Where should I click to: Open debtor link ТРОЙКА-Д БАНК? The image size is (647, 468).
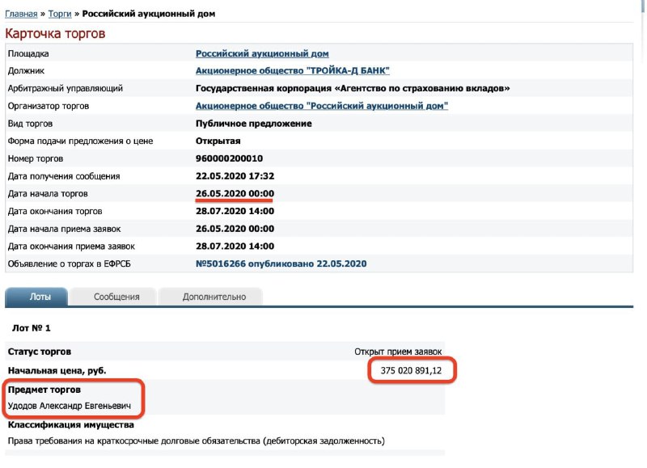click(292, 70)
